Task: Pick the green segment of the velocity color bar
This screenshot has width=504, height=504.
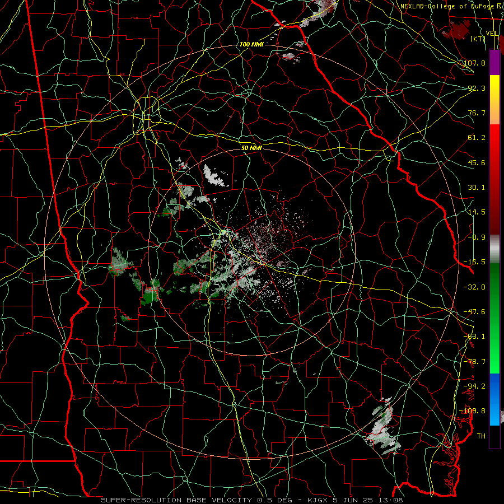Action: [x=494, y=318]
